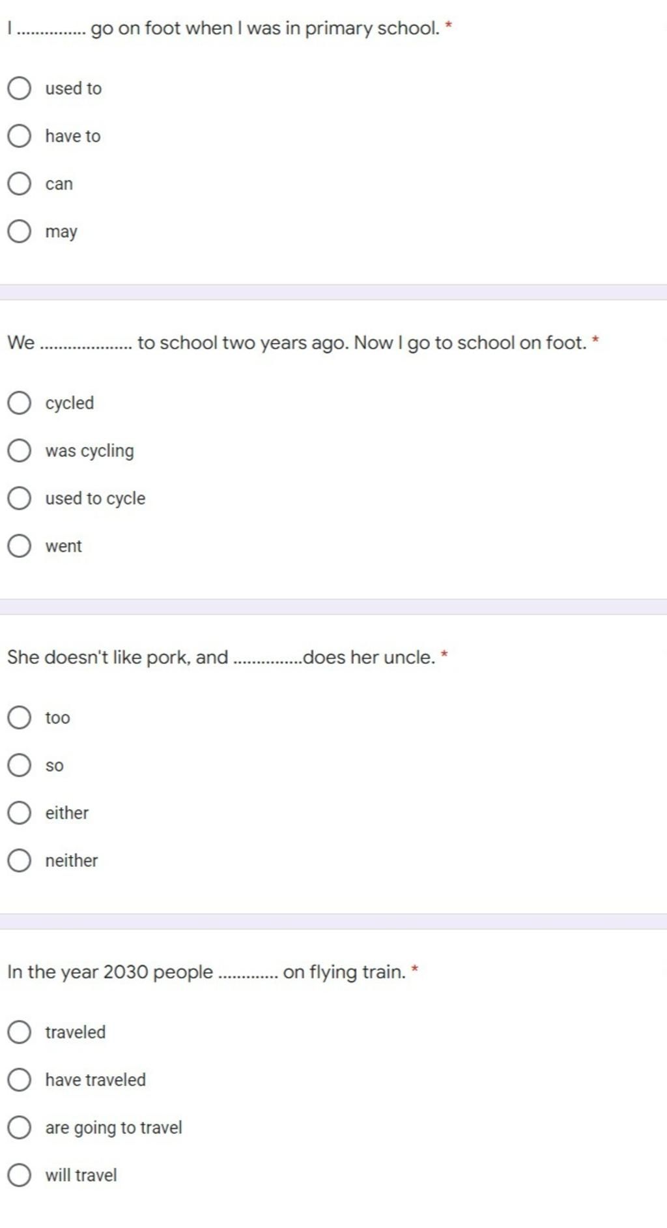Click the 'flying train' question text
Screen dimensions: 667x1228
(x=208, y=972)
